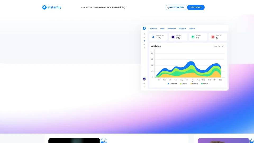Click the Dec label on chart axis

pyautogui.click(x=220, y=80)
